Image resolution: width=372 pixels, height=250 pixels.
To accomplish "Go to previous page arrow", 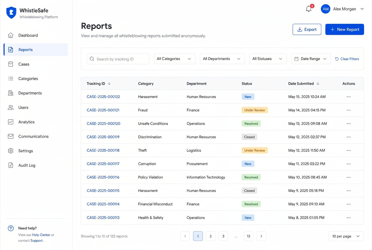I will click(185, 236).
